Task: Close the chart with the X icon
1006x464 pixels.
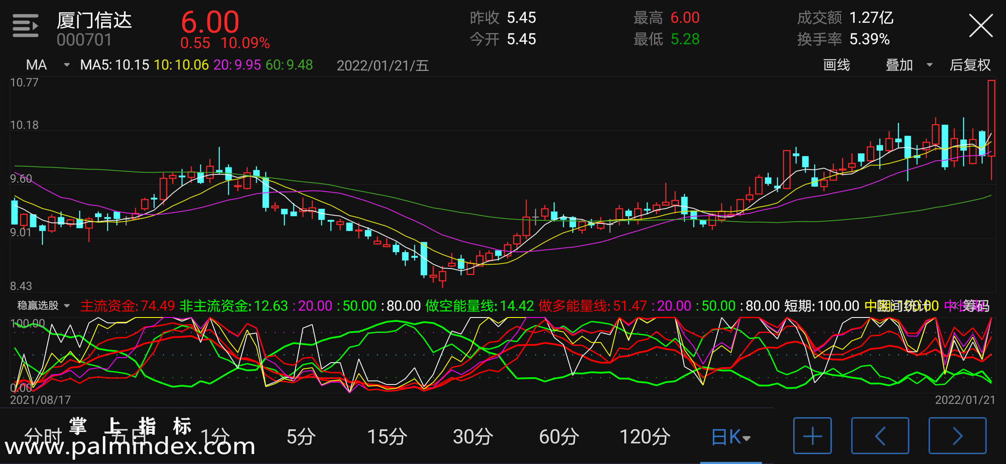Action: pos(981,26)
